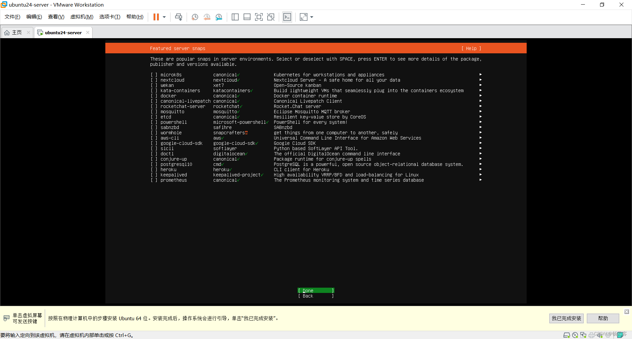Switch to the 主页 tab
This screenshot has height=339, width=632.
17,33
